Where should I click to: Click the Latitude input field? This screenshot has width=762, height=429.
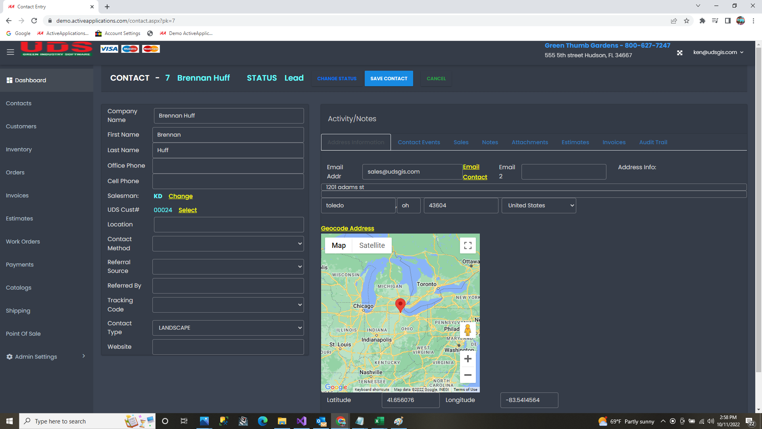410,400
